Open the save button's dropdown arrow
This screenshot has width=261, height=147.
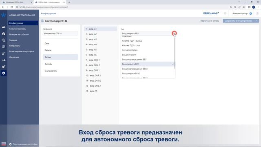257,21
